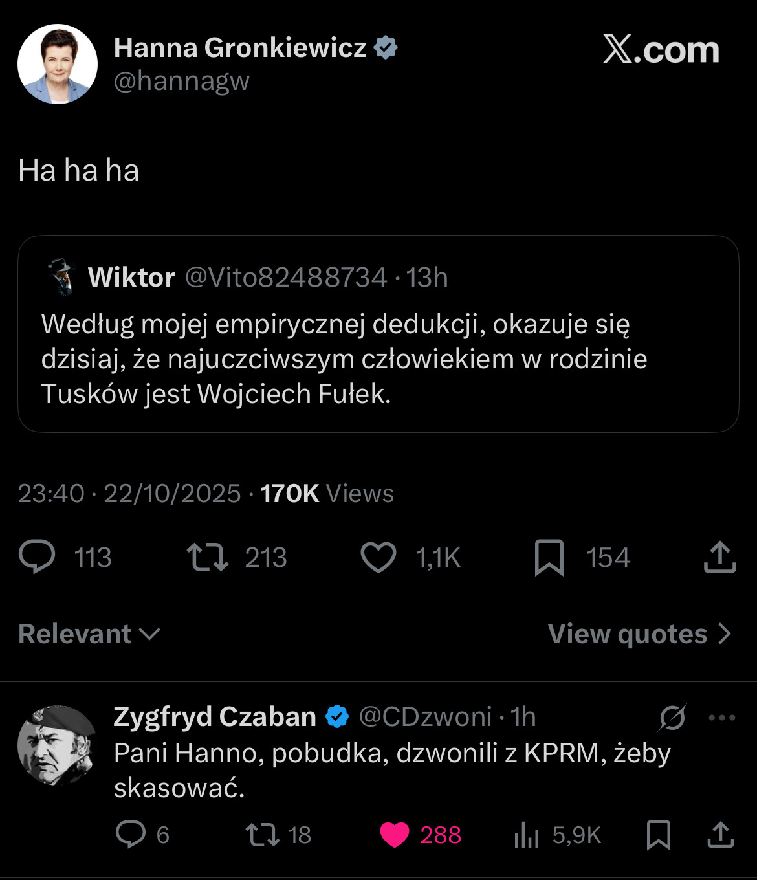Reply to Zygfryd Czaban's comment

(x=131, y=835)
